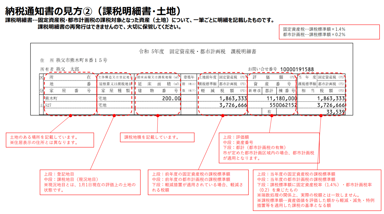
Task: Click the 新増改 header cell
Action: [x=255, y=91]
